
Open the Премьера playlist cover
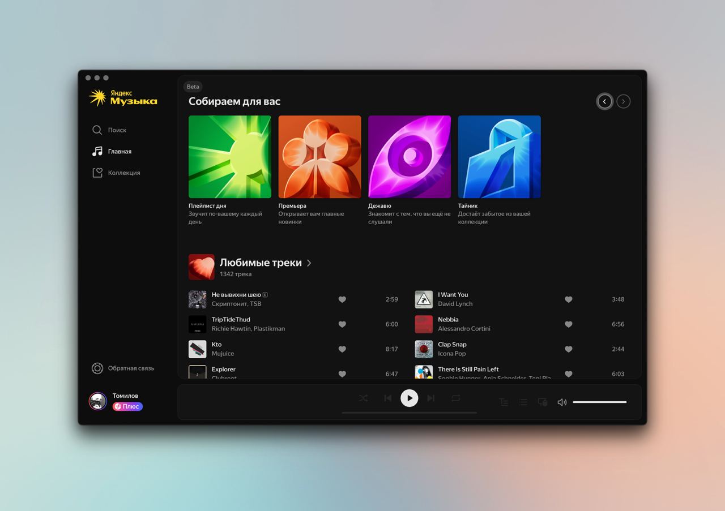(319, 157)
